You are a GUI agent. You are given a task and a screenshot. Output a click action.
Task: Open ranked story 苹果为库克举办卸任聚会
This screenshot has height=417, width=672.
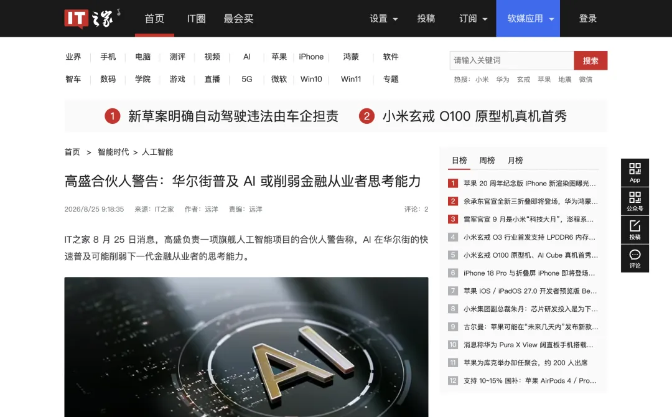tap(525, 363)
